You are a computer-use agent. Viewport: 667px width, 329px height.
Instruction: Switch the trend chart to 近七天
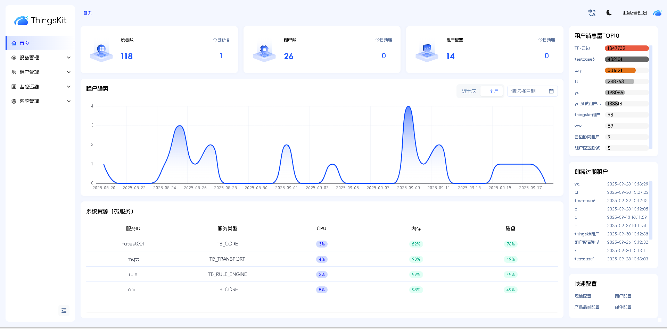coord(469,91)
